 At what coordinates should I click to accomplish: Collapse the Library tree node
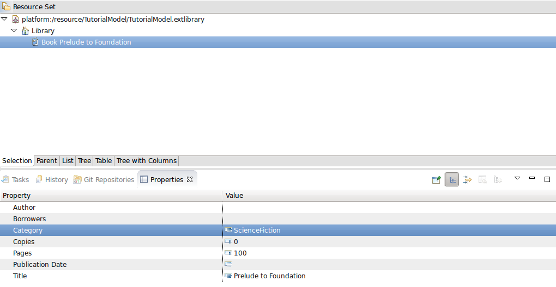click(x=14, y=30)
